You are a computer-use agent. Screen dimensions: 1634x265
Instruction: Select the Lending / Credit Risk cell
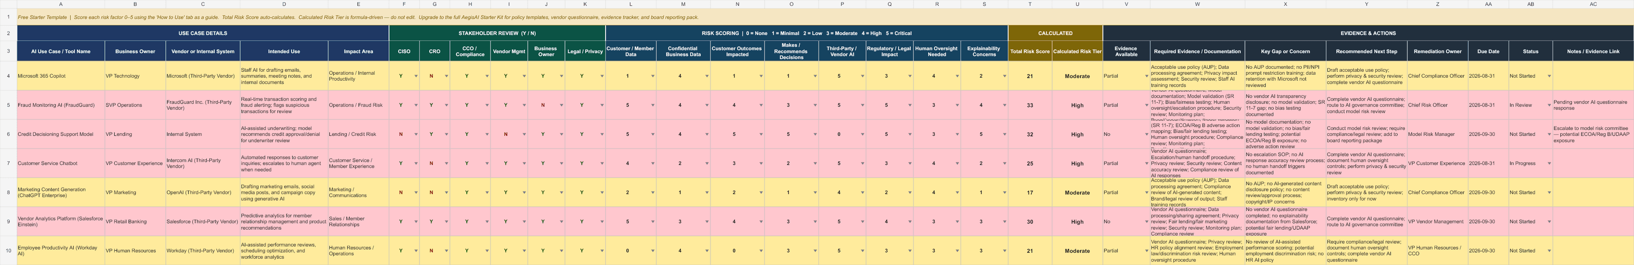(358, 134)
